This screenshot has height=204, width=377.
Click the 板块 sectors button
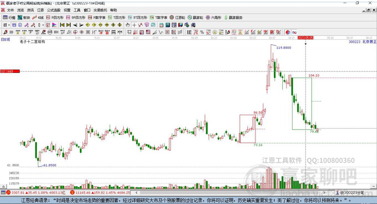24,18
